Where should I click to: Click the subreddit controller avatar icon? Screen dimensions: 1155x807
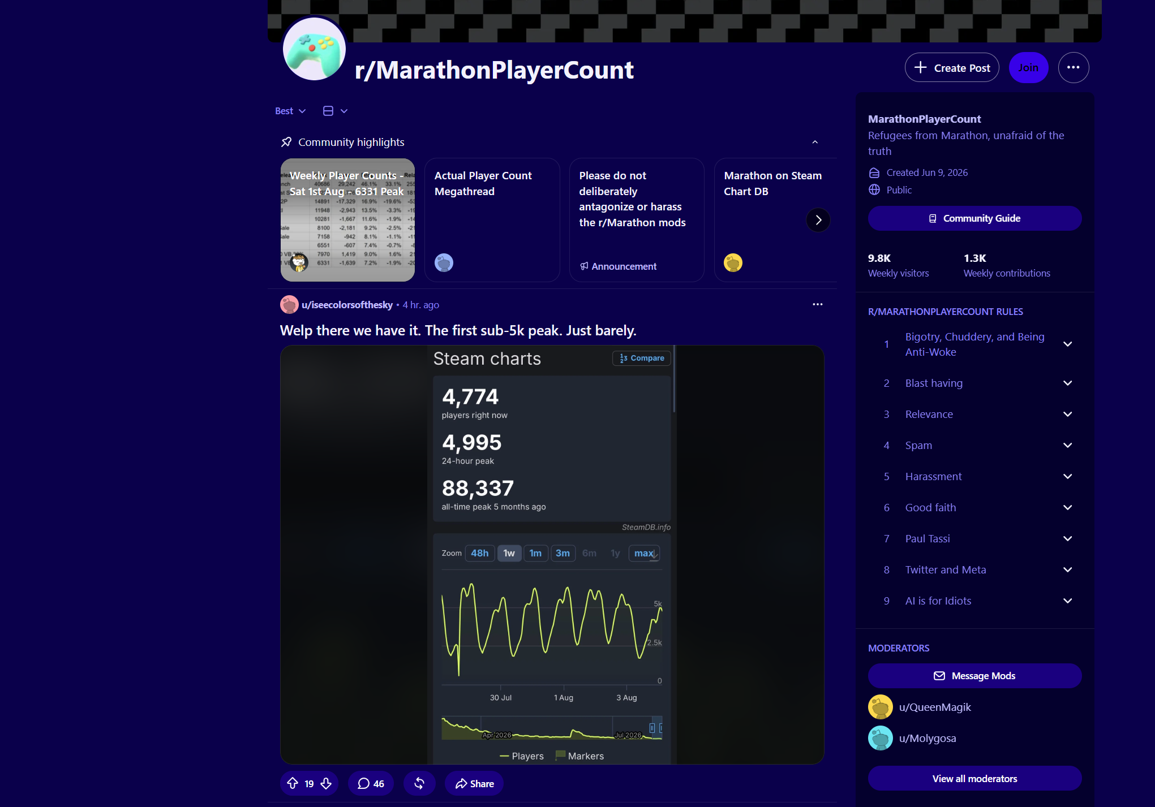pos(314,49)
